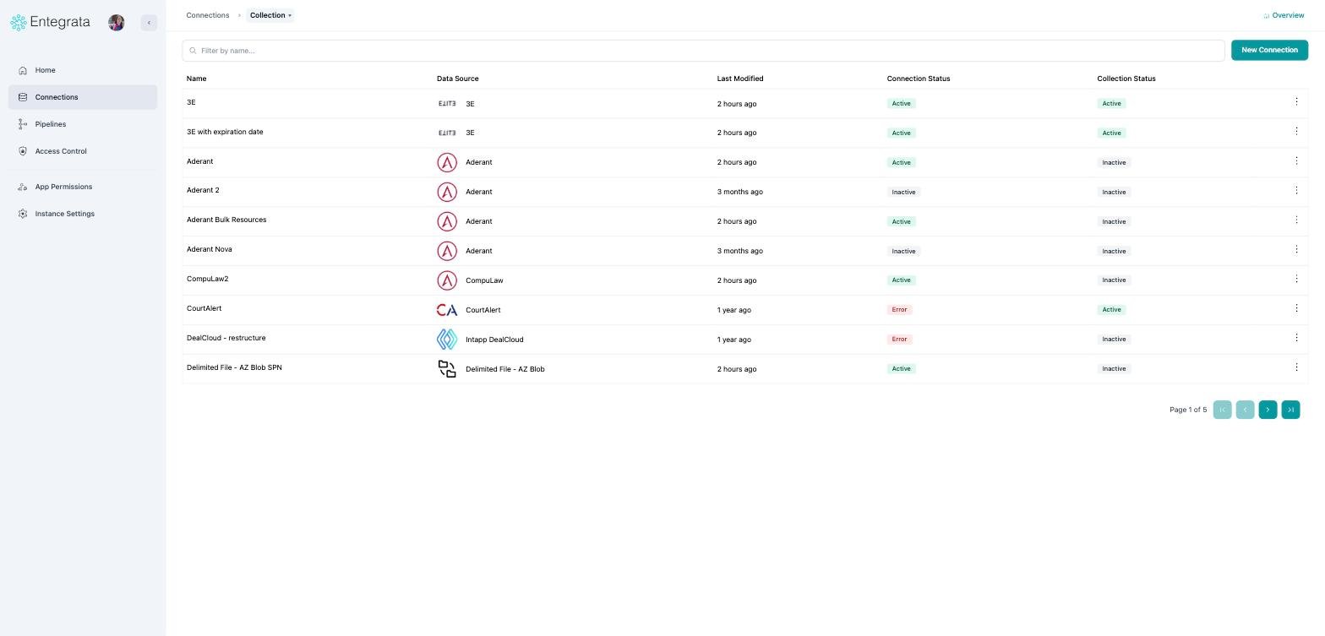Click the 'CompuLaw2' connection name
This screenshot has width=1325, height=636.
(207, 279)
